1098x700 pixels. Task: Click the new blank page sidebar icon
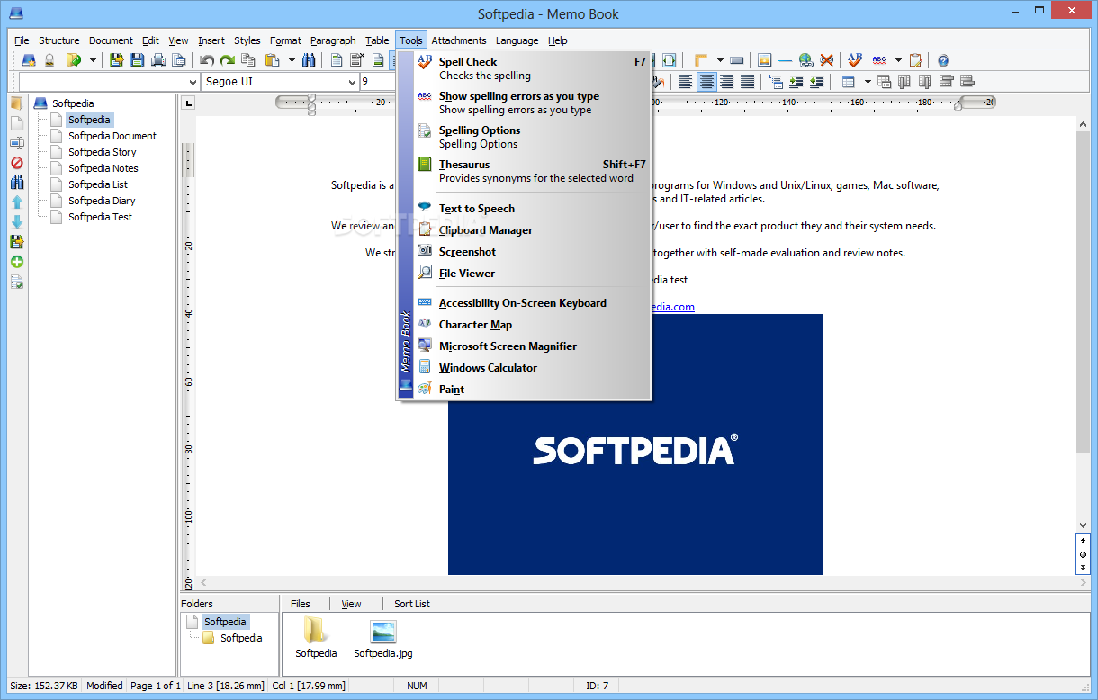(17, 123)
